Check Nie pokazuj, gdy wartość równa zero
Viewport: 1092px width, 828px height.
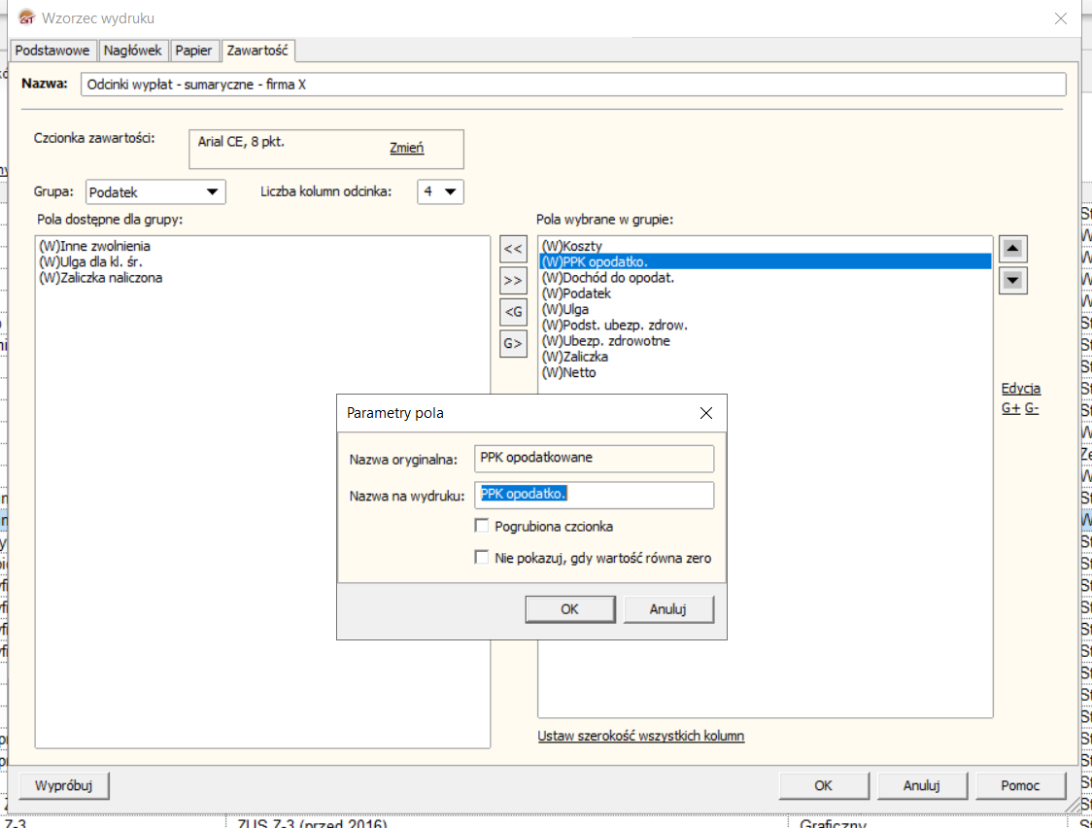click(x=482, y=558)
